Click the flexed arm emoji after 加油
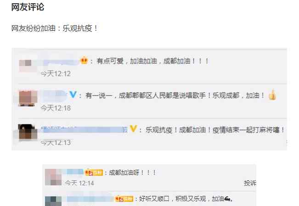Image resolution: width=299 pixels, height=206 pixels. (228, 199)
